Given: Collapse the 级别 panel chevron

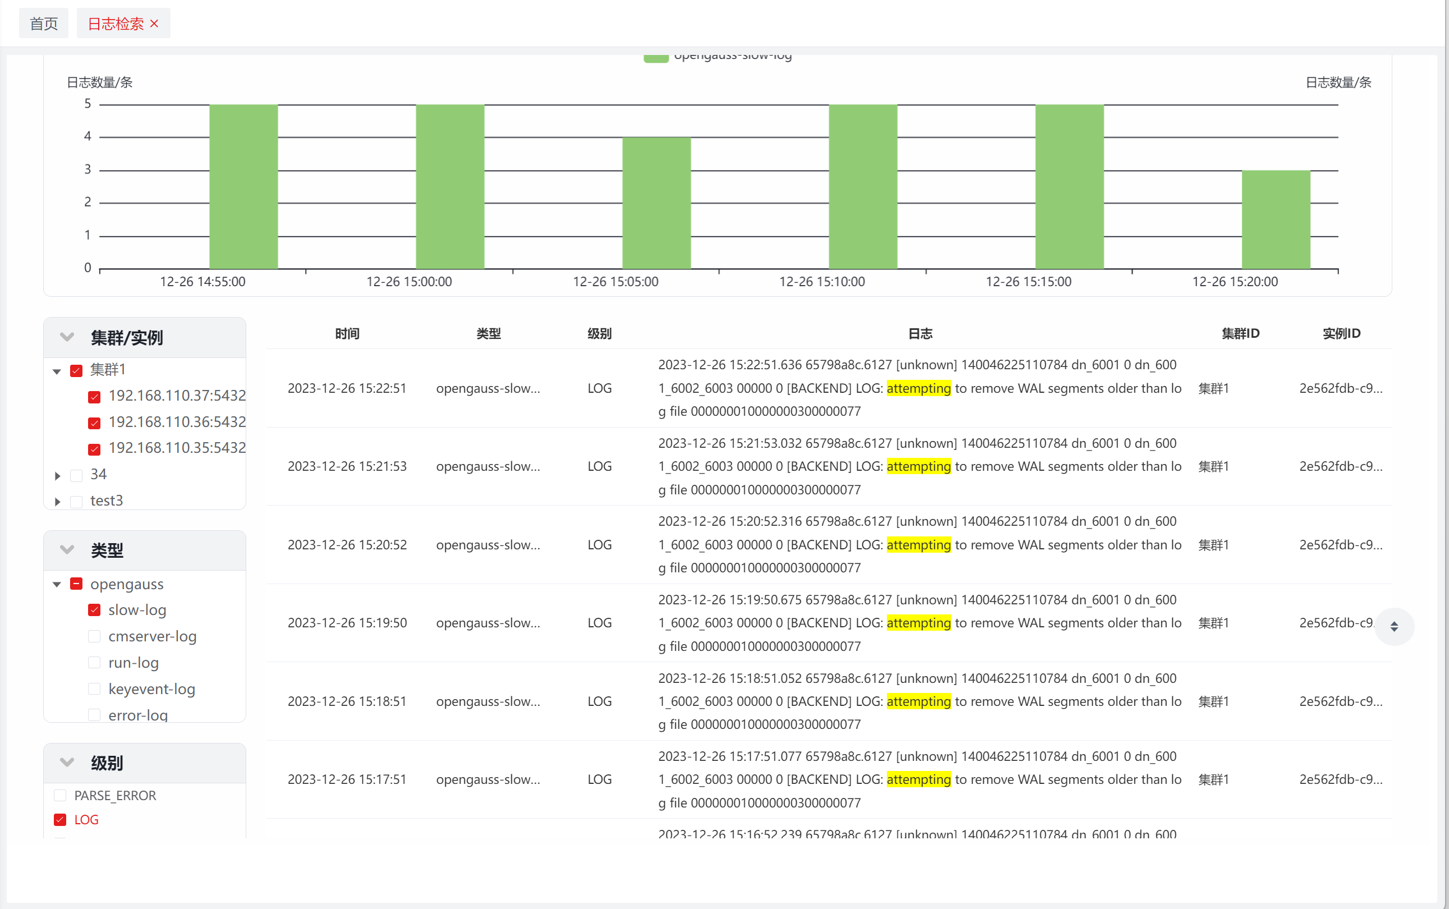Looking at the screenshot, I should tap(67, 763).
